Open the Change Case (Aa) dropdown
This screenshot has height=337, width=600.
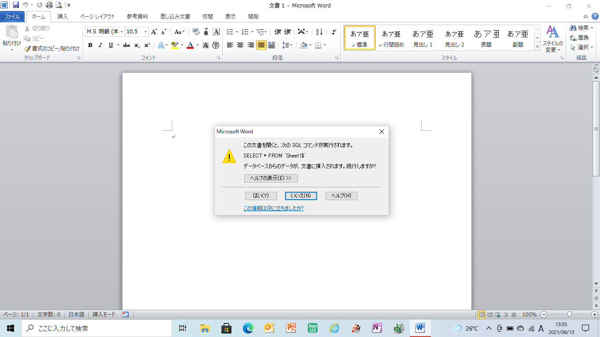[x=179, y=32]
